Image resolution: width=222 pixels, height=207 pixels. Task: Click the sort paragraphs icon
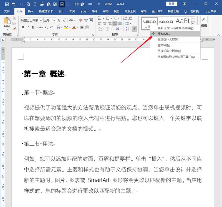pyautogui.click(x=127, y=29)
